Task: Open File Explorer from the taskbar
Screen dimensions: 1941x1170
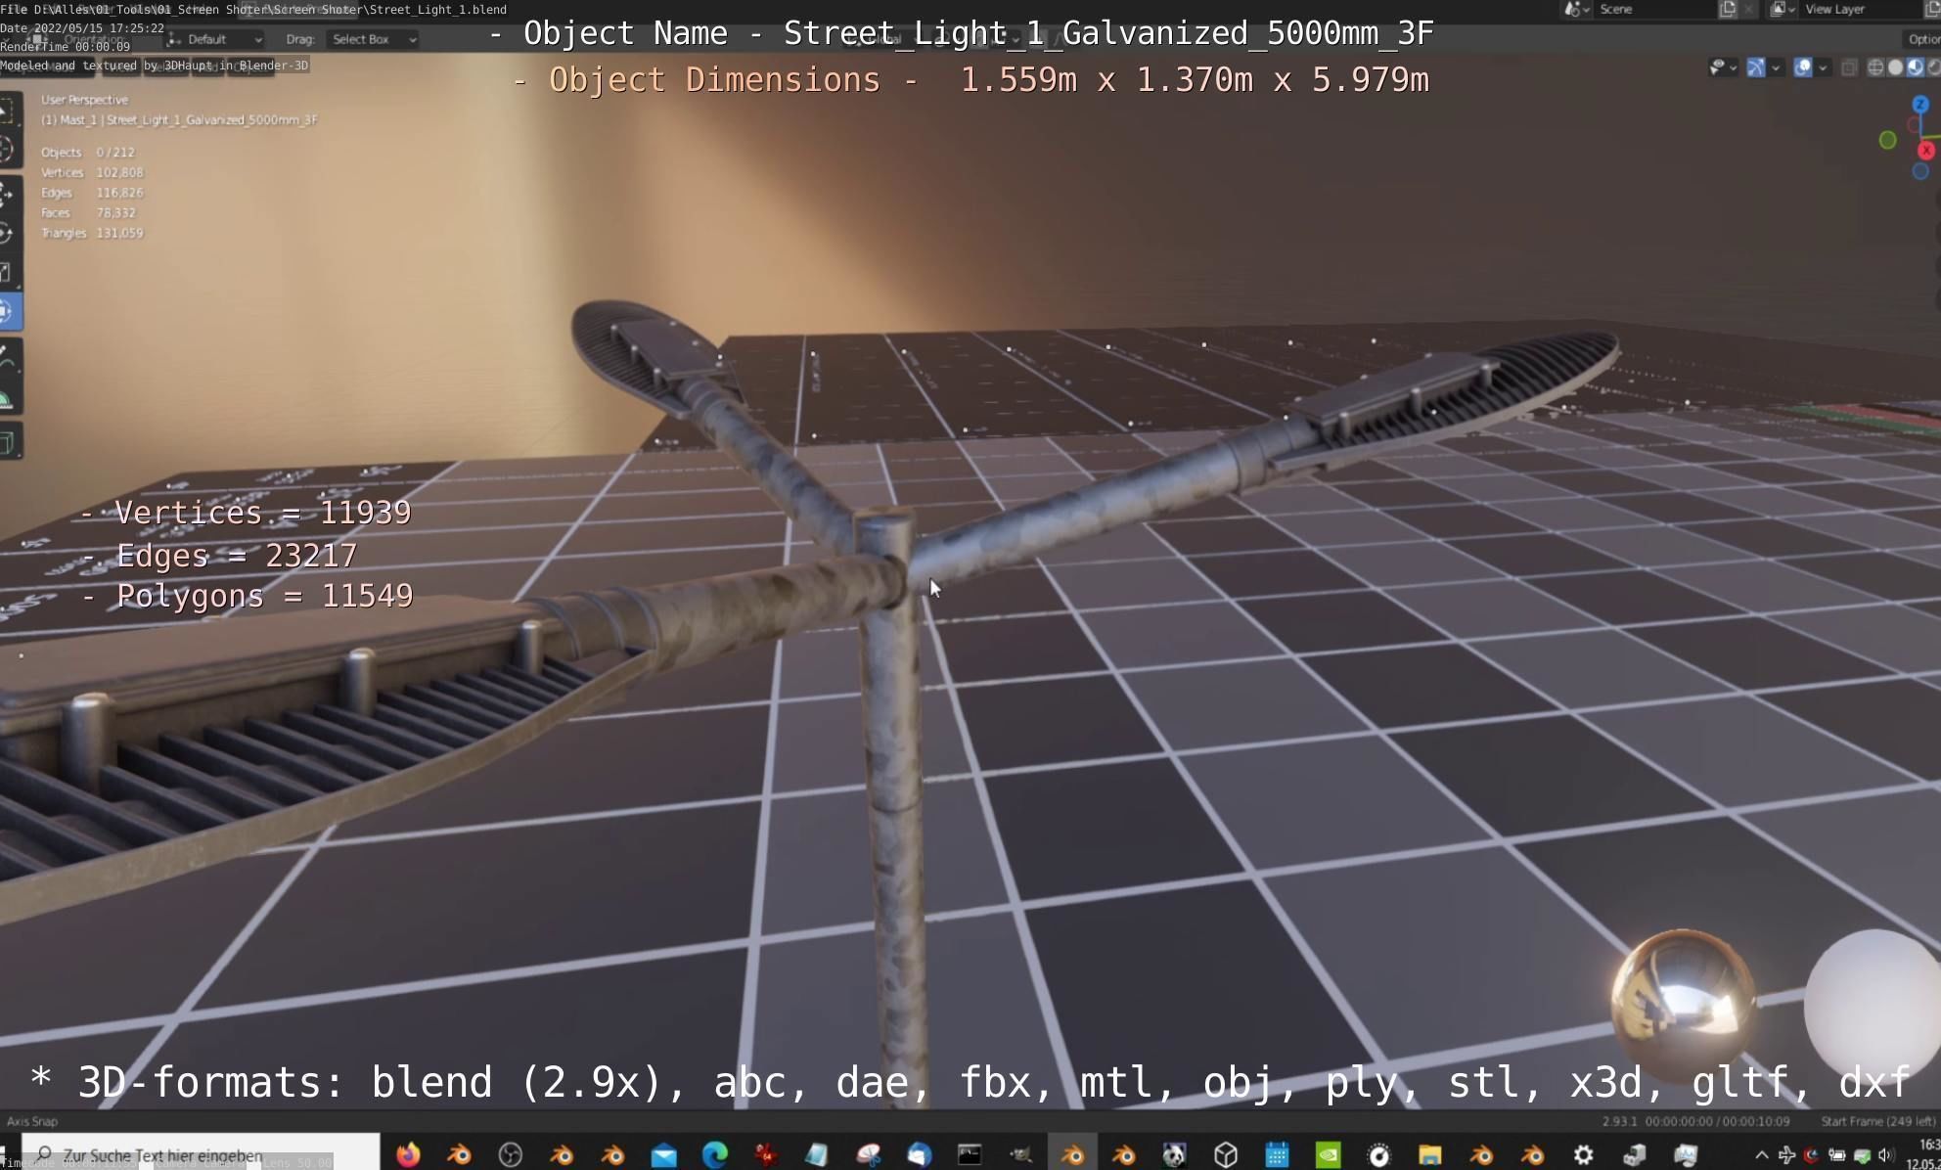Action: pyautogui.click(x=1429, y=1155)
